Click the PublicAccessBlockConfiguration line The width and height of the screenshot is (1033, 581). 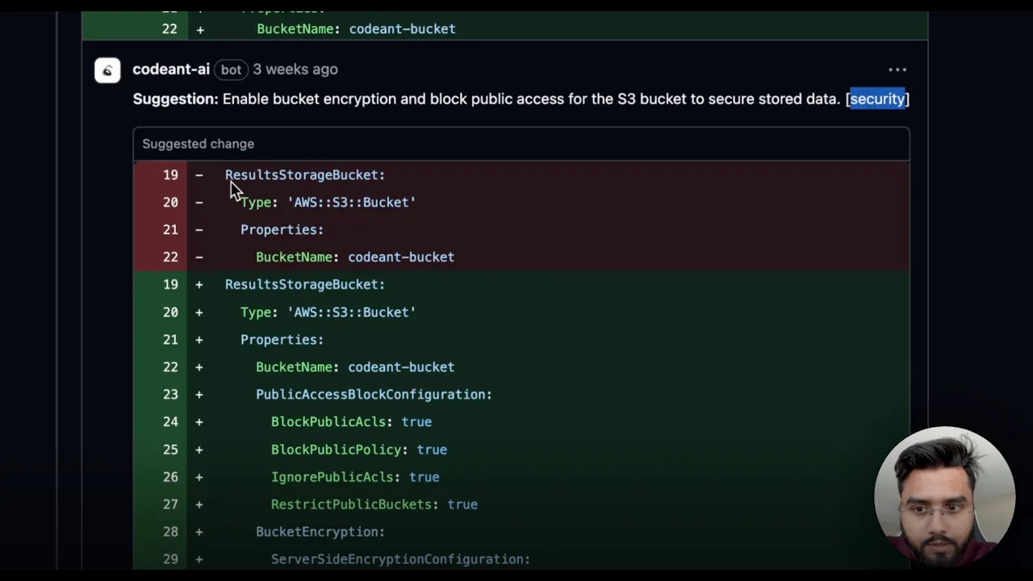(x=521, y=395)
